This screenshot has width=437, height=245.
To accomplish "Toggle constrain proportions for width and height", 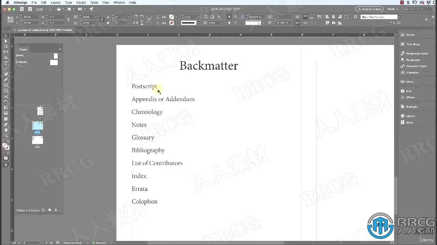I will pos(68,20).
